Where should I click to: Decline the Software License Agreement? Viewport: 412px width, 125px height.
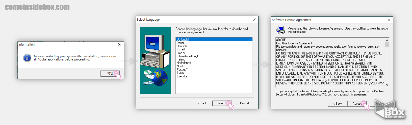click(x=379, y=103)
